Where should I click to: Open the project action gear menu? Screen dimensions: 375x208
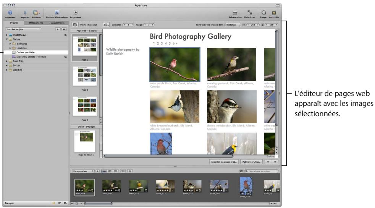(64, 29)
